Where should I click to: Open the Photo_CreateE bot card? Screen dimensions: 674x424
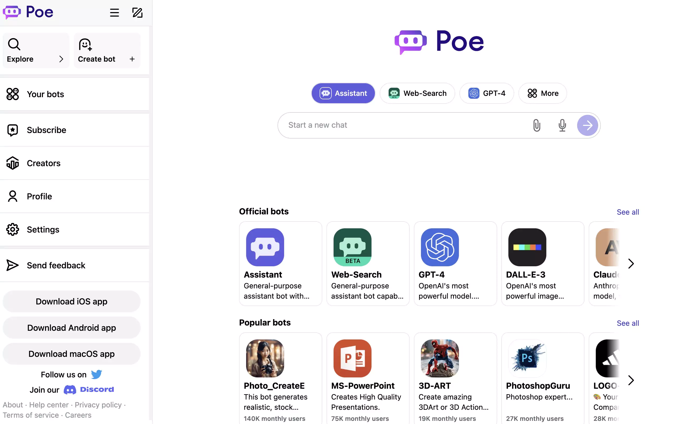[x=280, y=378]
